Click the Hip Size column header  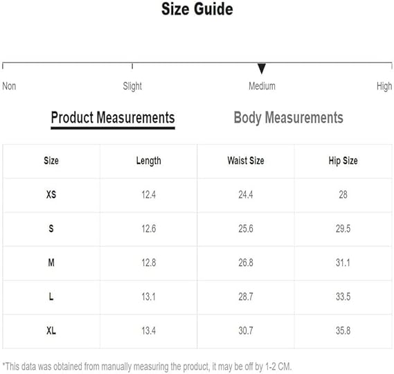click(x=343, y=161)
